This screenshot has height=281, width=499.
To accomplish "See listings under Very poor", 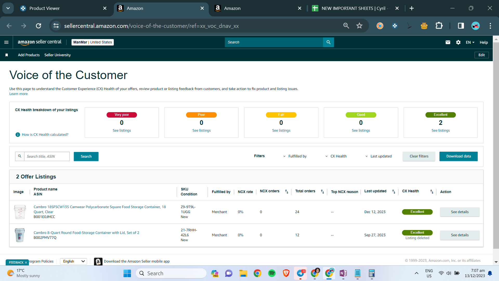I will click(122, 130).
